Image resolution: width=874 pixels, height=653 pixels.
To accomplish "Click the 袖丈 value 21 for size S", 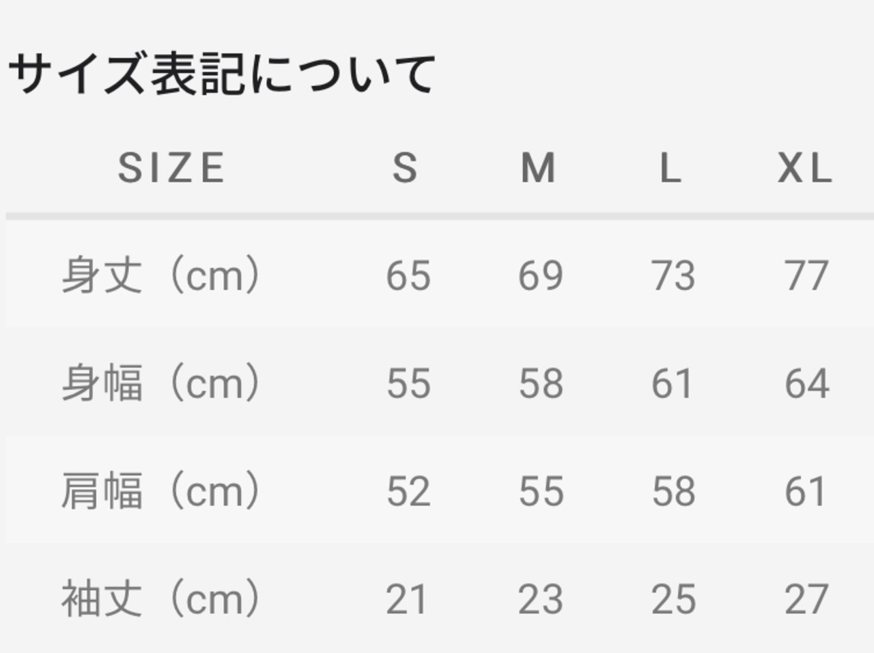I will click(x=407, y=599).
